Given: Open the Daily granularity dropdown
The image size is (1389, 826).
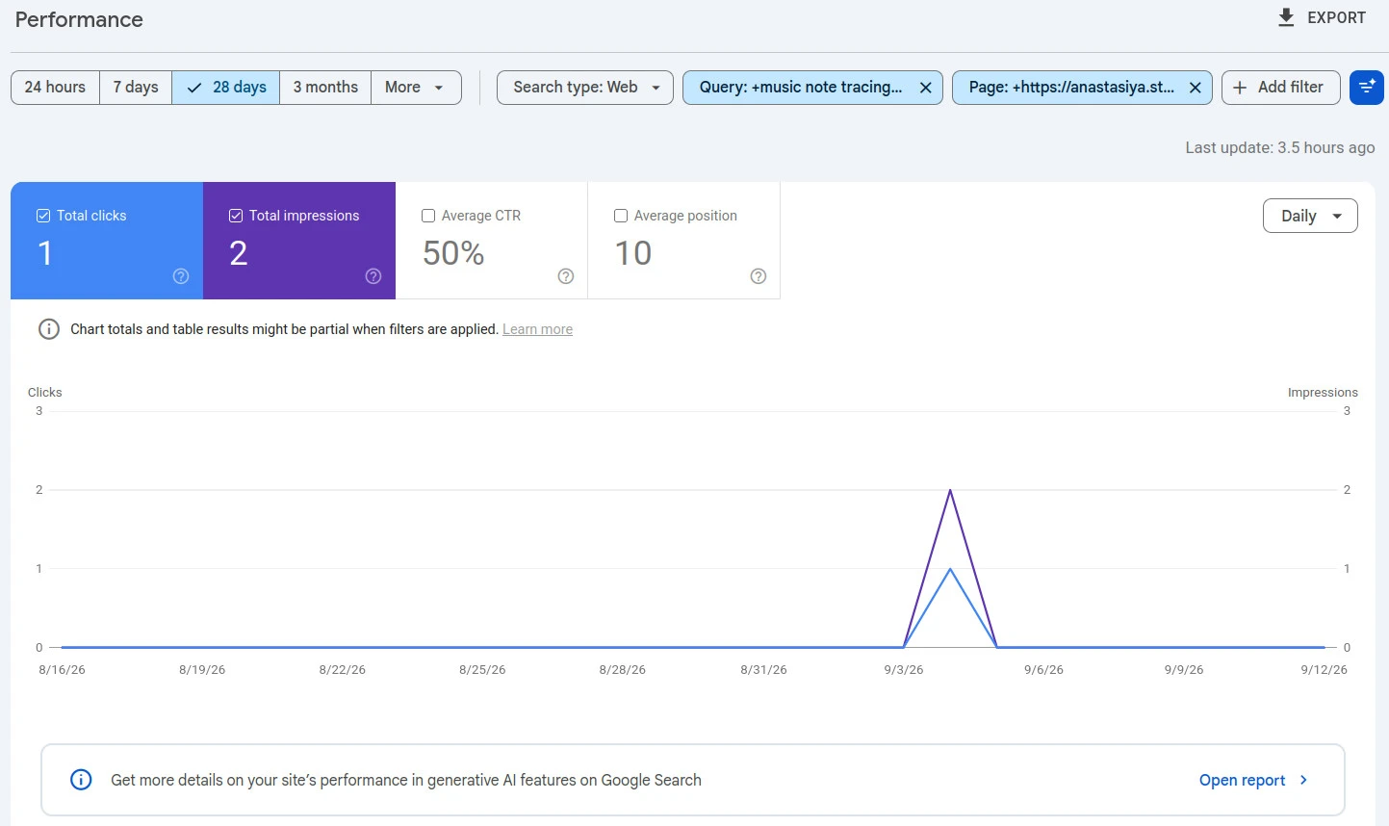Looking at the screenshot, I should click(x=1310, y=216).
